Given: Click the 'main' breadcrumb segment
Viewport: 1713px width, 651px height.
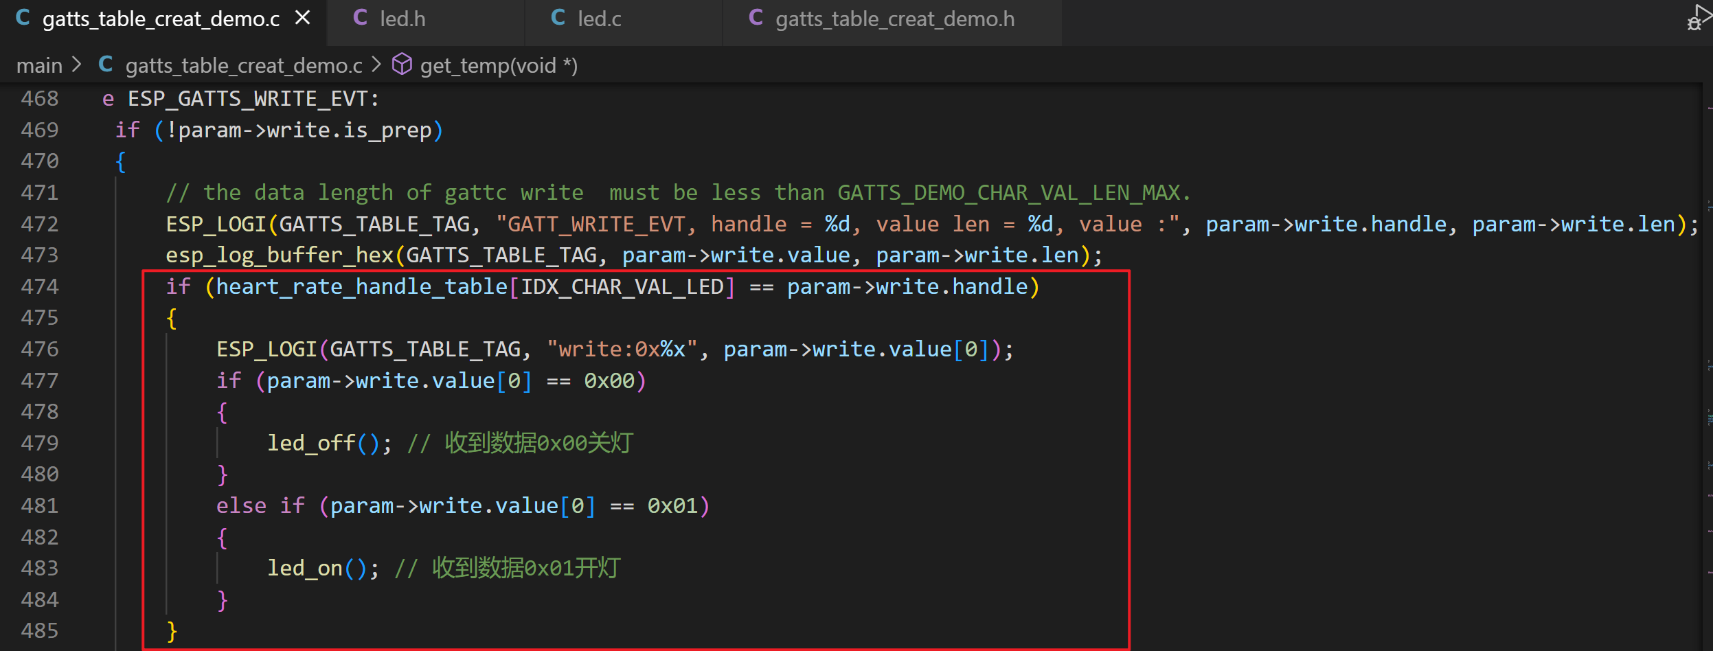Looking at the screenshot, I should click(x=39, y=66).
